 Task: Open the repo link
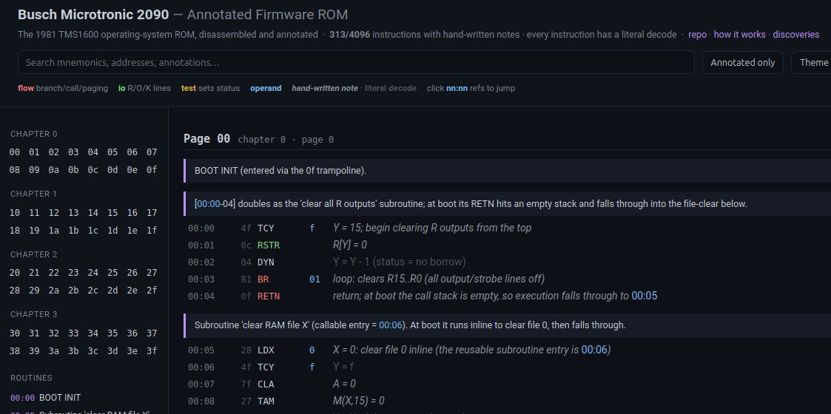tap(697, 35)
